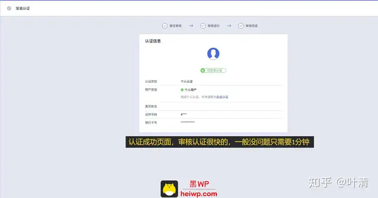This screenshot has height=198, width=378.
Task: Open the 企业认证 link
Action: click(x=222, y=97)
